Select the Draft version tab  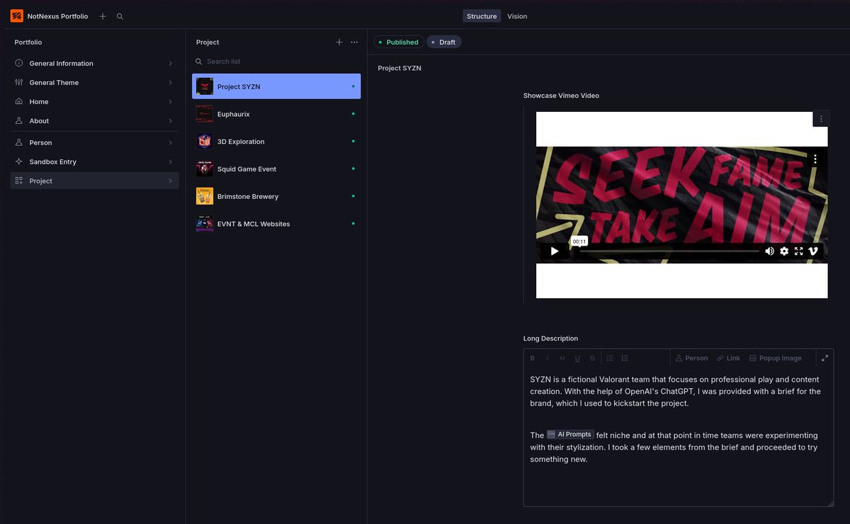click(444, 42)
